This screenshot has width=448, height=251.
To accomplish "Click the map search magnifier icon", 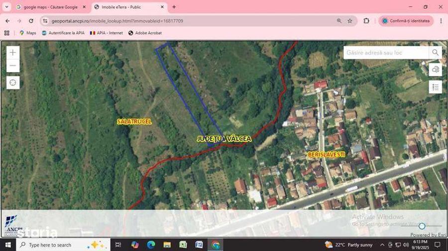I will click(435, 53).
